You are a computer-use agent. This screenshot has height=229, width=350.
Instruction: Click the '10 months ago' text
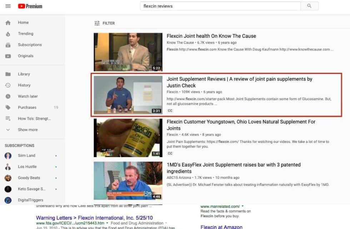(227, 178)
